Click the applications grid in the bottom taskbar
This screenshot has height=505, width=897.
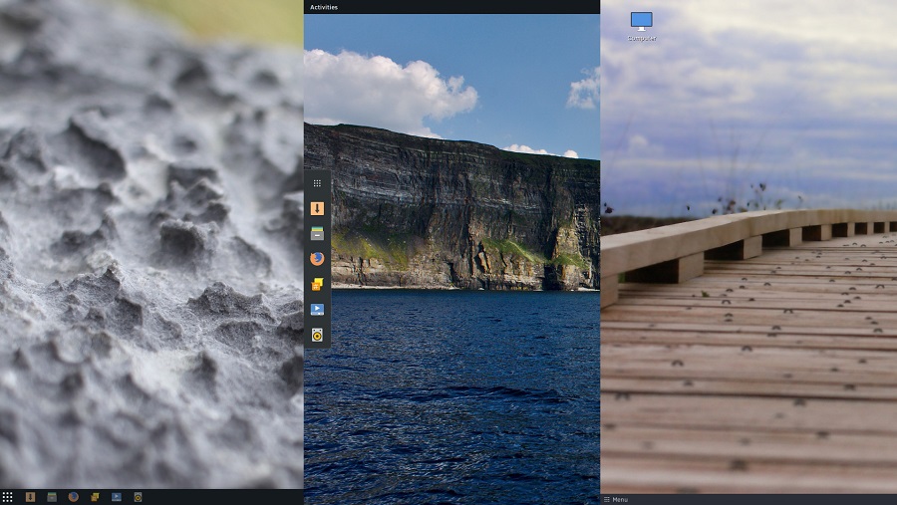click(x=7, y=497)
